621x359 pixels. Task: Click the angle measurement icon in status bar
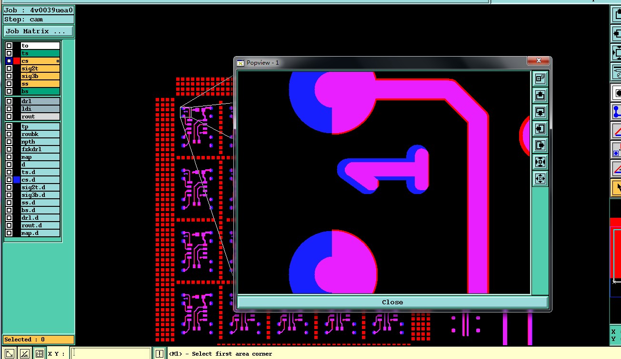[x=25, y=353]
